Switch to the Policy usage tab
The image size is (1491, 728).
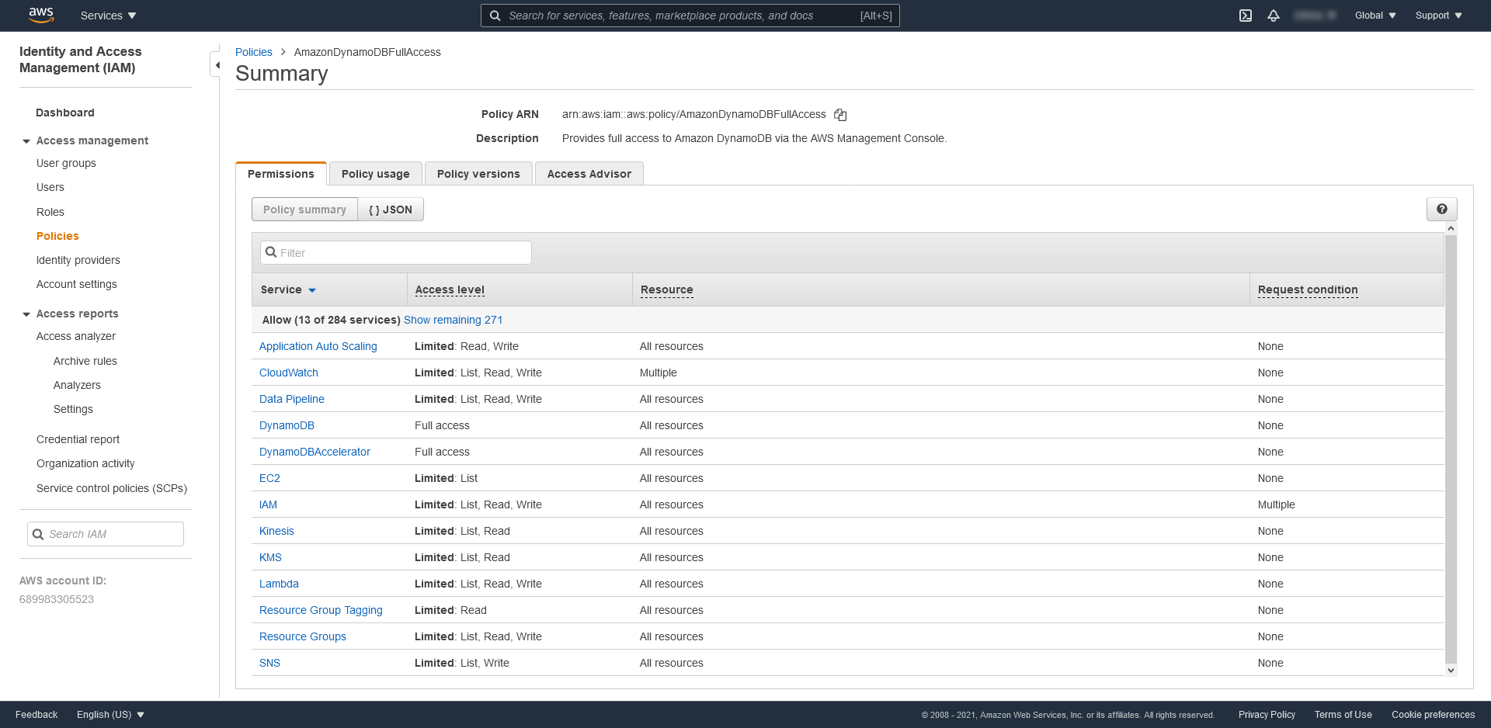click(x=376, y=174)
